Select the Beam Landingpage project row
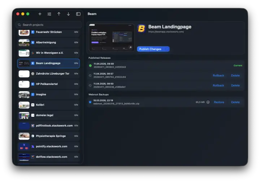Viewport: 260px width, 182px height. pyautogui.click(x=49, y=63)
